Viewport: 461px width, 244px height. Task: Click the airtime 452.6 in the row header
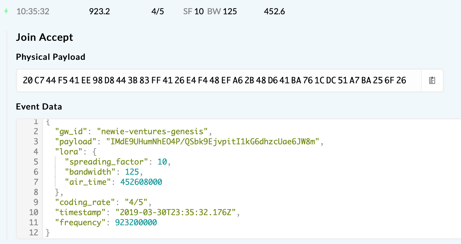274,11
